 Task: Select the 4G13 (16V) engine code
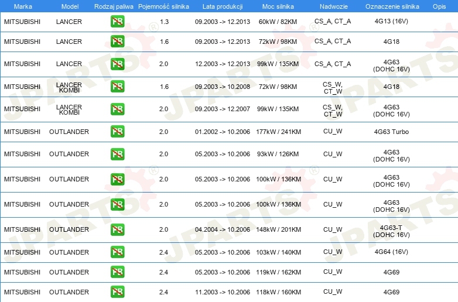click(x=391, y=21)
